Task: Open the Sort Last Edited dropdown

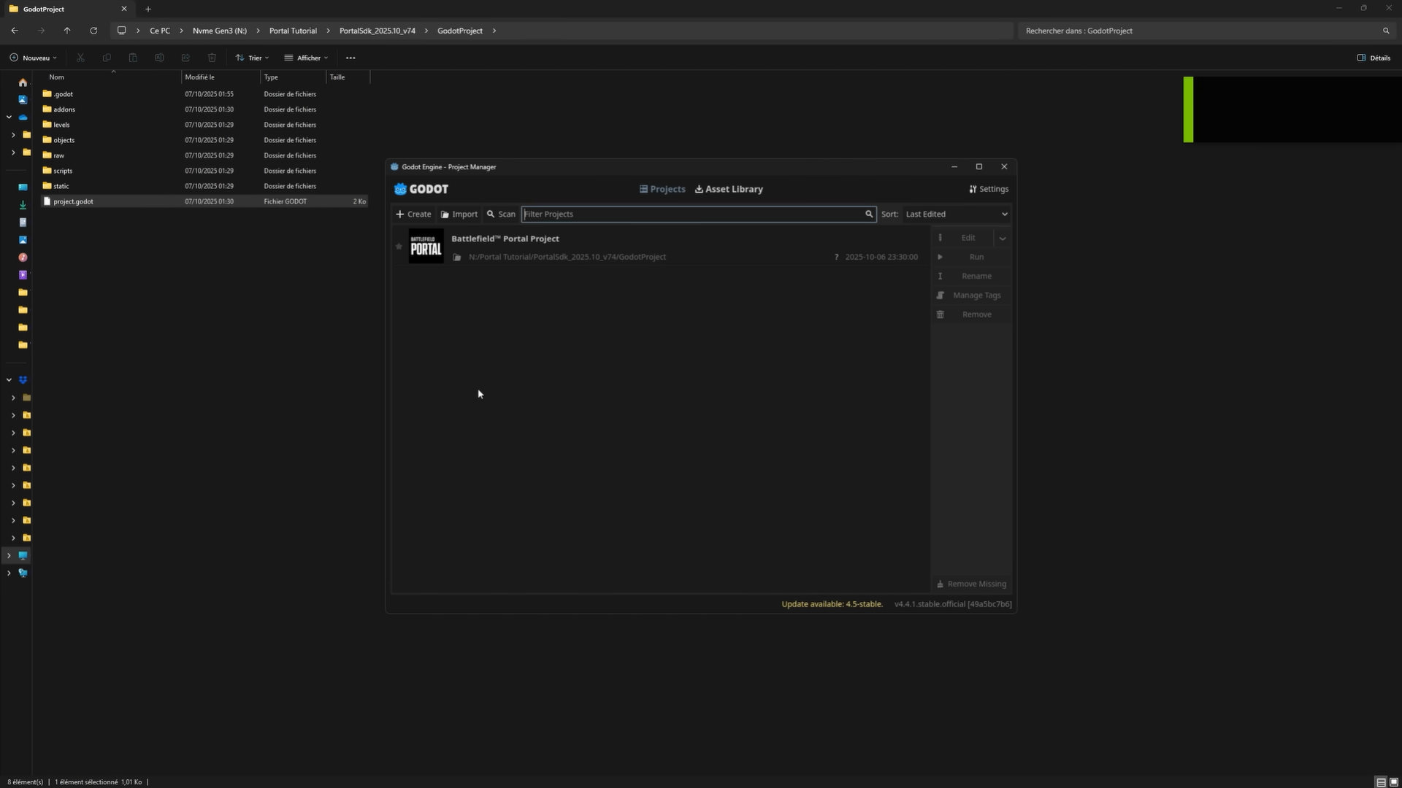Action: pos(957,215)
